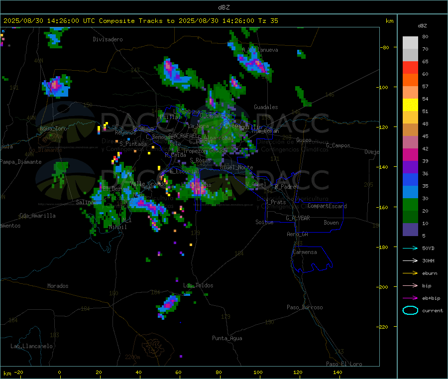Screen dimensions: 448x379
Task: Click the 'Divisadero' place label
Action: tap(108, 39)
